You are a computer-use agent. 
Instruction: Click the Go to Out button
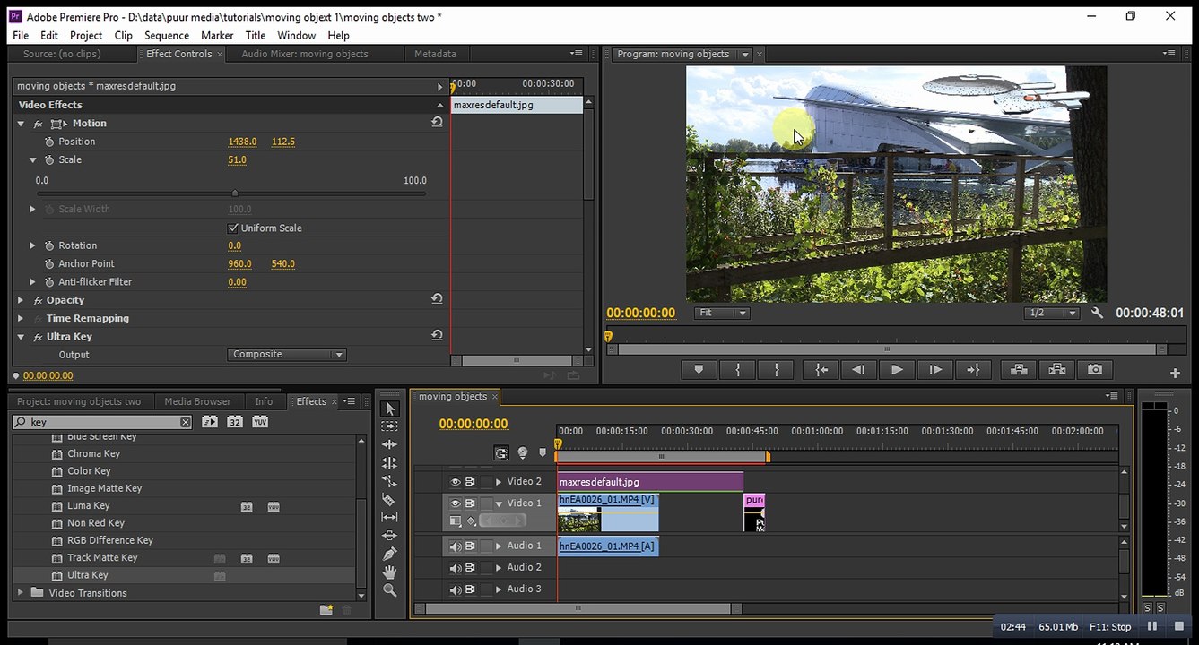pos(973,369)
